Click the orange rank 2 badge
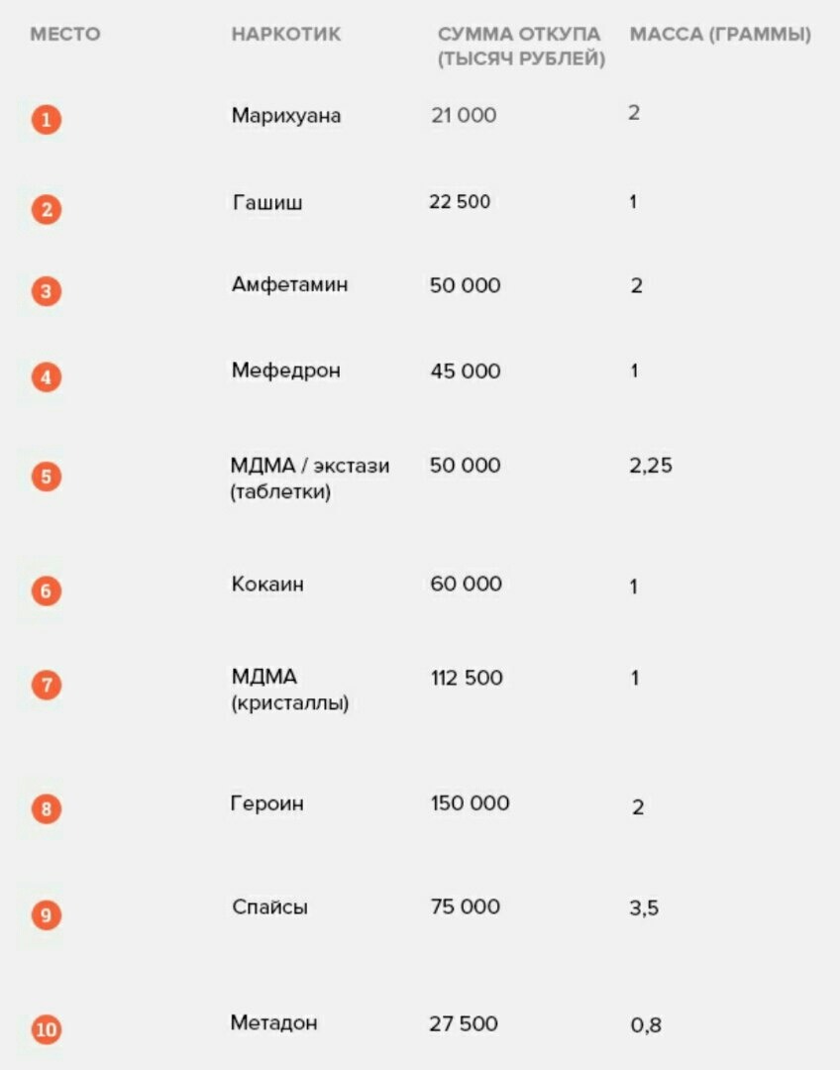 (x=46, y=209)
